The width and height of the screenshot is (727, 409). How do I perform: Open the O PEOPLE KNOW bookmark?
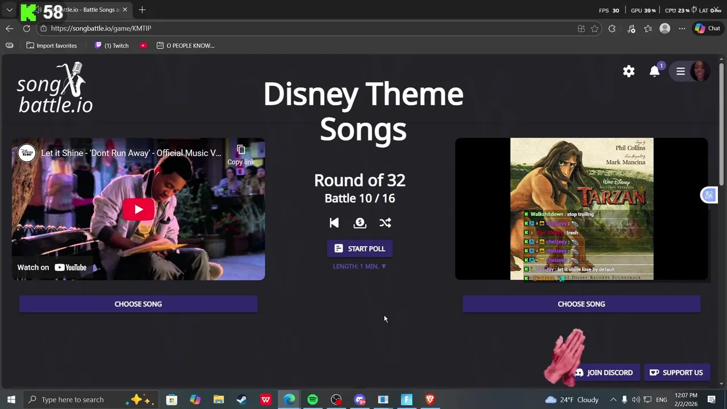(185, 45)
